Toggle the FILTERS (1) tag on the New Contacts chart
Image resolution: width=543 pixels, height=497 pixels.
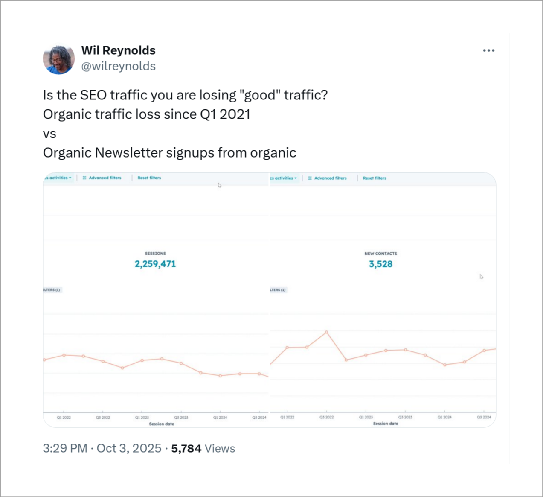277,290
